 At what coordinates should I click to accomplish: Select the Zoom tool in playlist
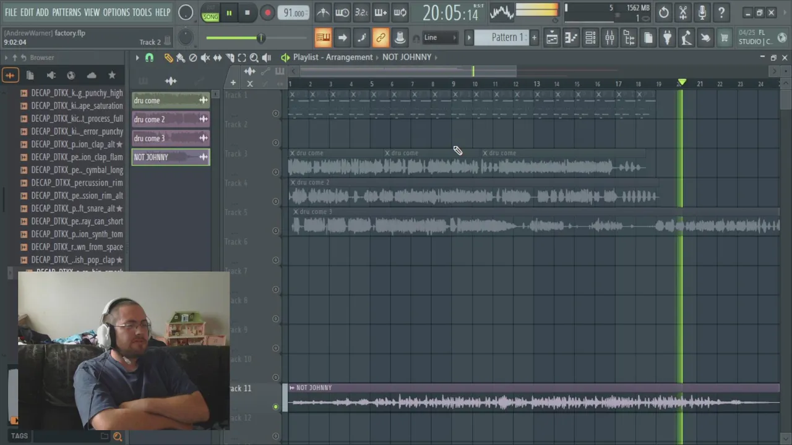(254, 57)
